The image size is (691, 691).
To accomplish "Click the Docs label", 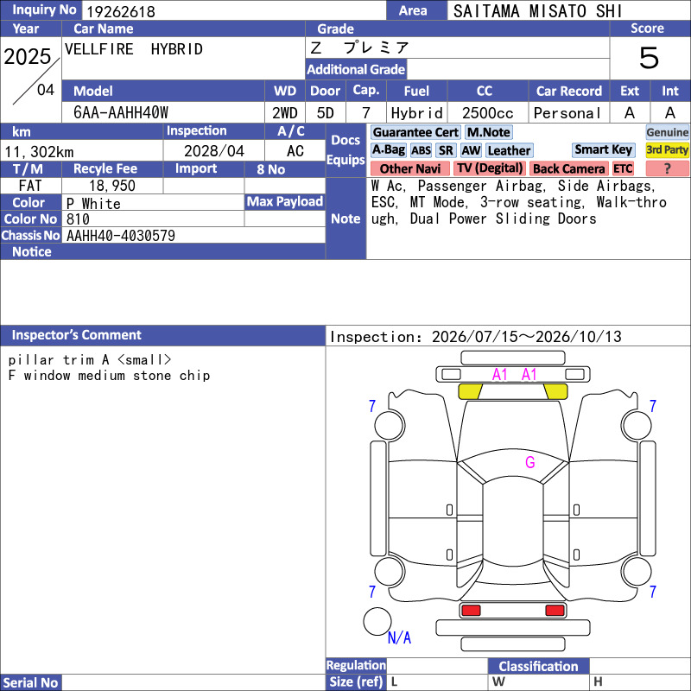I will coord(345,140).
